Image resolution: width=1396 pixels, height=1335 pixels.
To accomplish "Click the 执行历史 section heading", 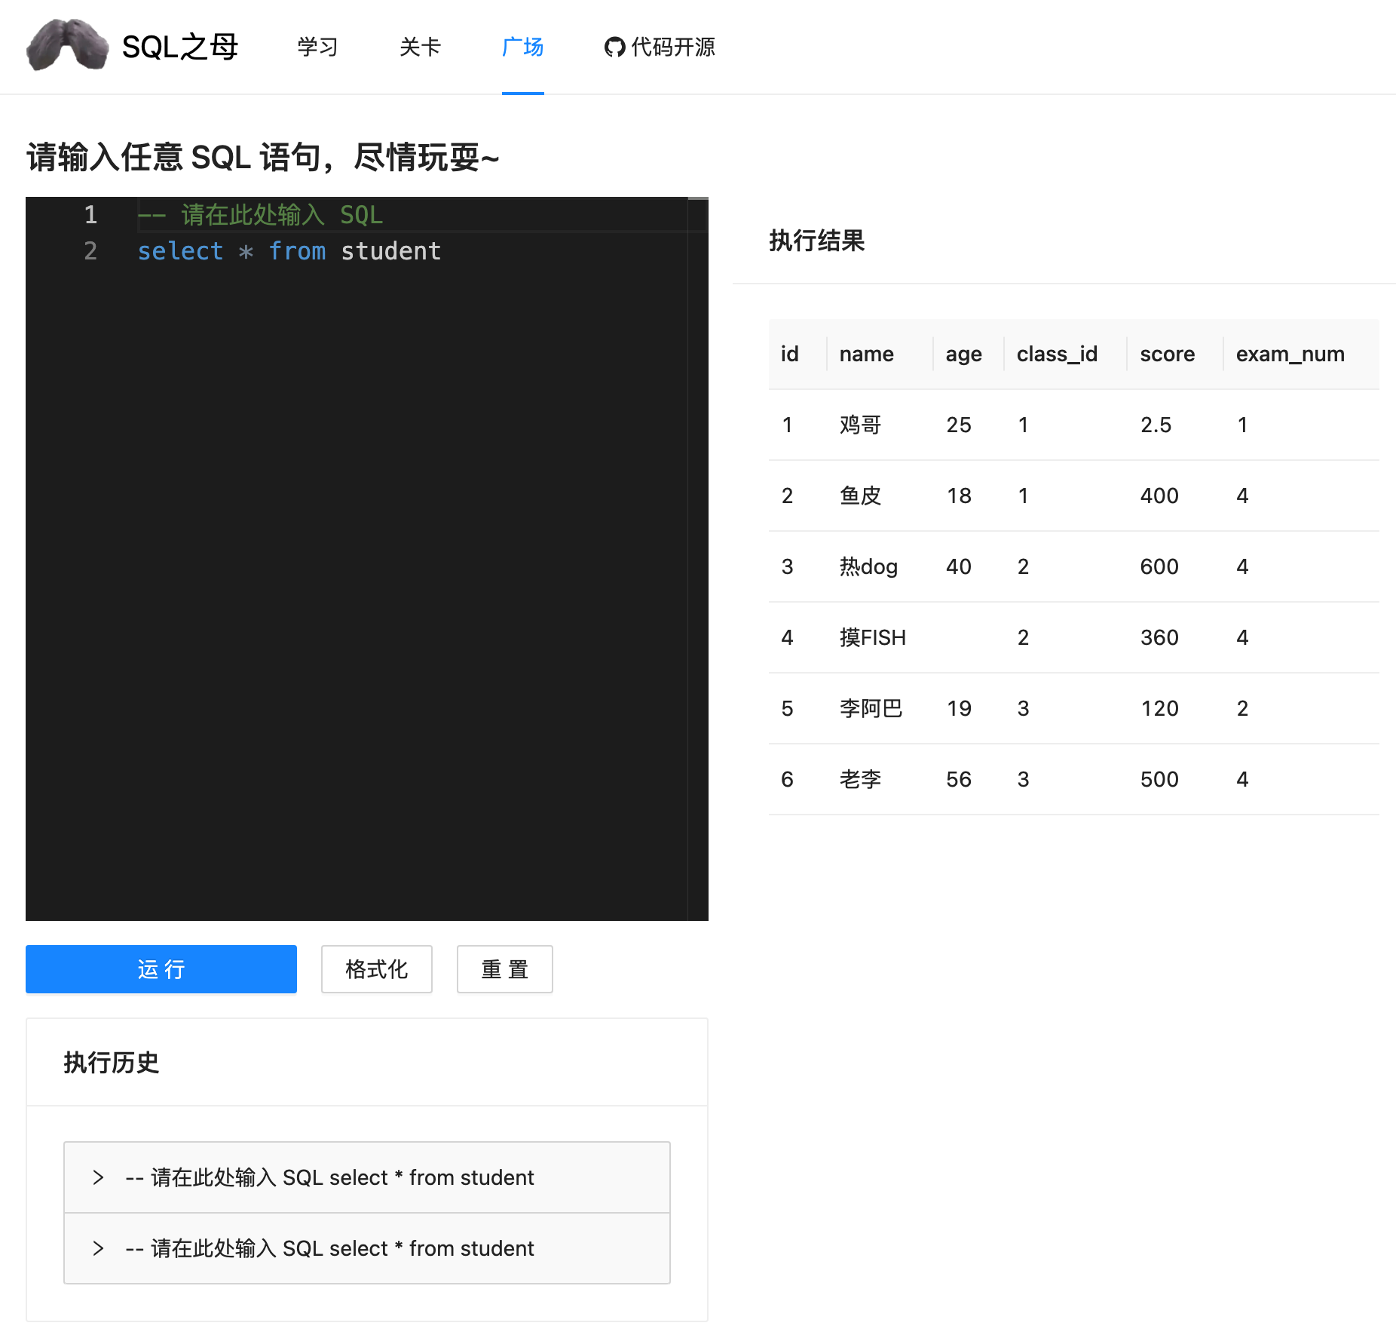I will [x=111, y=1063].
